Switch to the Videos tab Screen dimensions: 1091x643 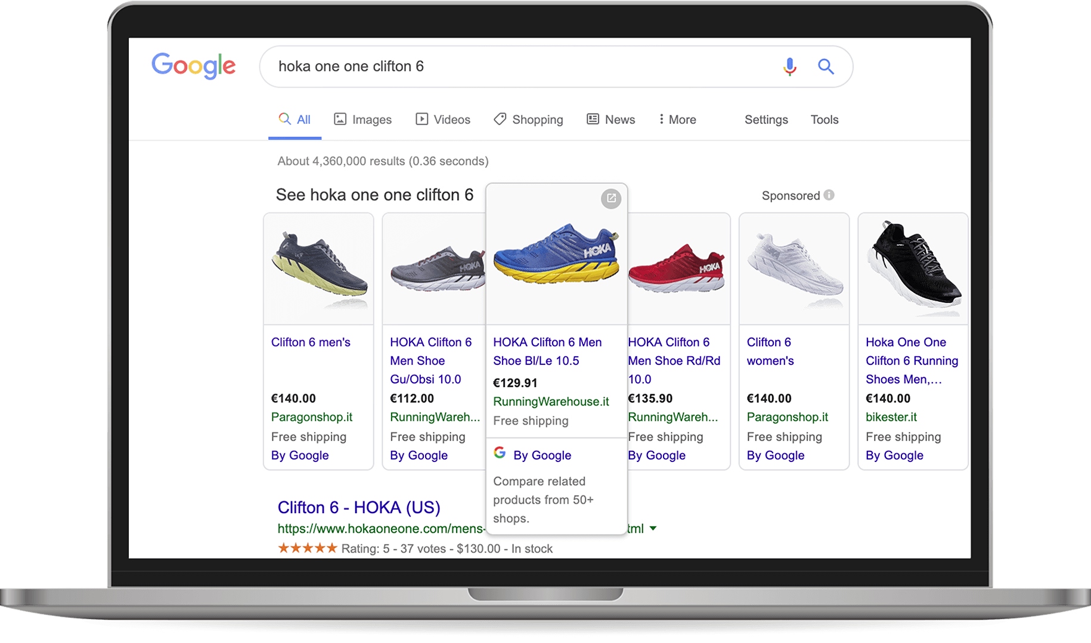click(443, 120)
